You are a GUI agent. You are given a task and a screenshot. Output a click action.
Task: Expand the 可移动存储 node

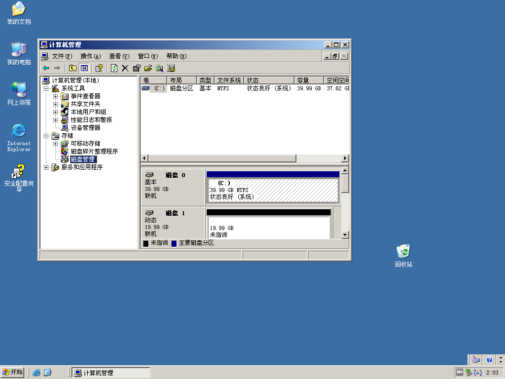tap(55, 144)
